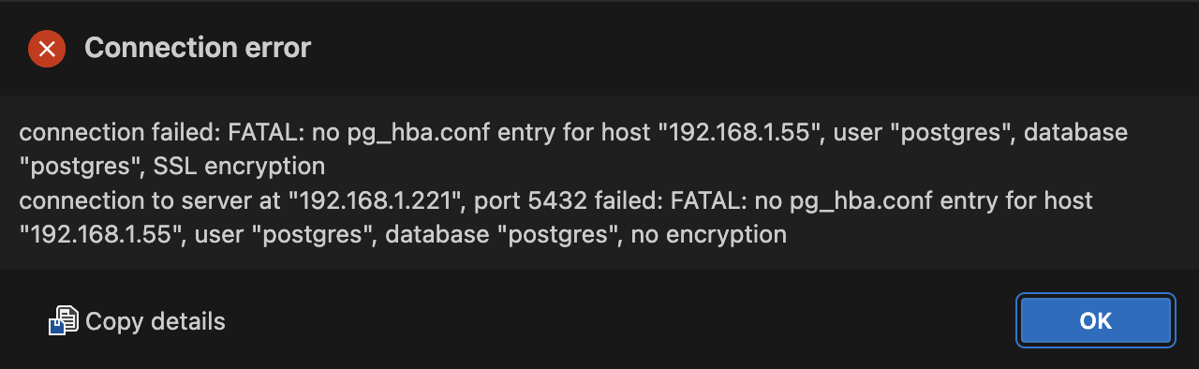This screenshot has height=369, width=1199.
Task: Click the server address "192.168.1.221" text
Action: click(377, 200)
